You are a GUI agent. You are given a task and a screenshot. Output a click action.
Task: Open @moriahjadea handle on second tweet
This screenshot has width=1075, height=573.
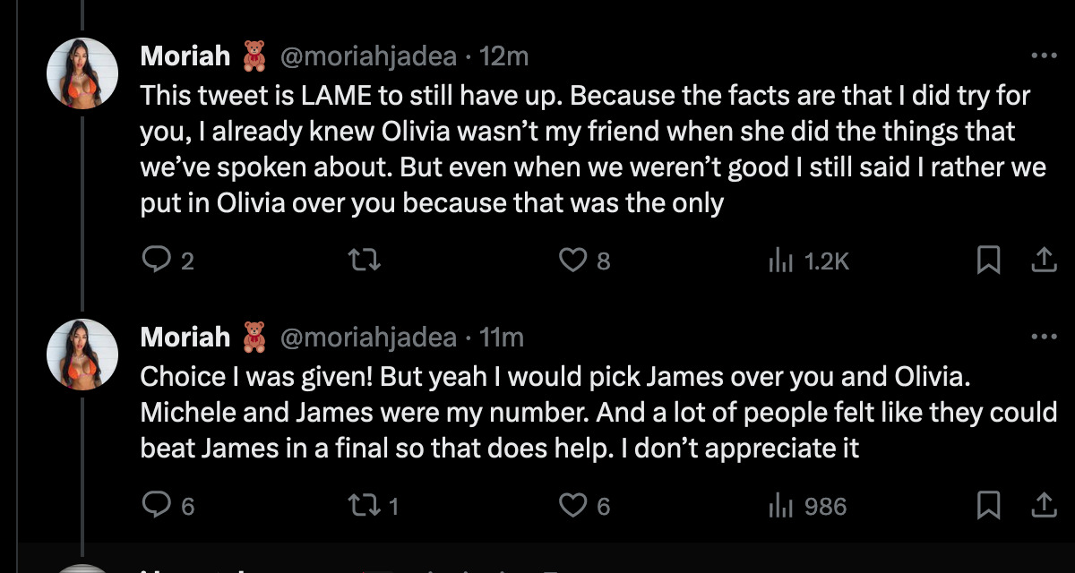369,338
